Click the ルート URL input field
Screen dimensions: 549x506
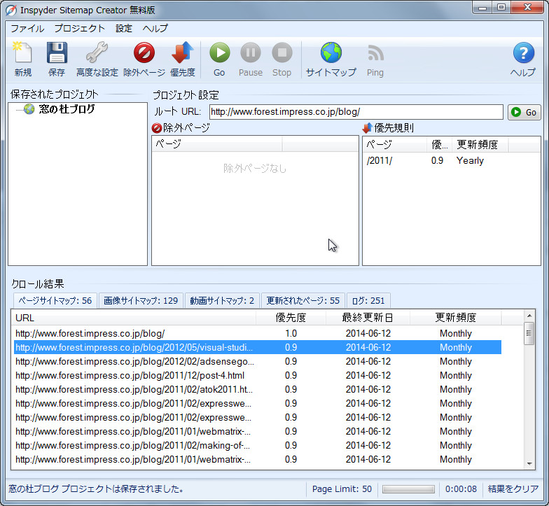point(356,112)
